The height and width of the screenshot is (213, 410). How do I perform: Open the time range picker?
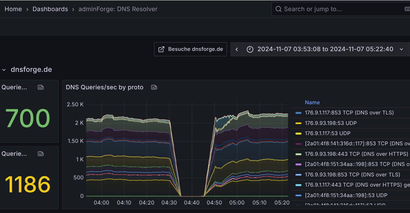[325, 49]
